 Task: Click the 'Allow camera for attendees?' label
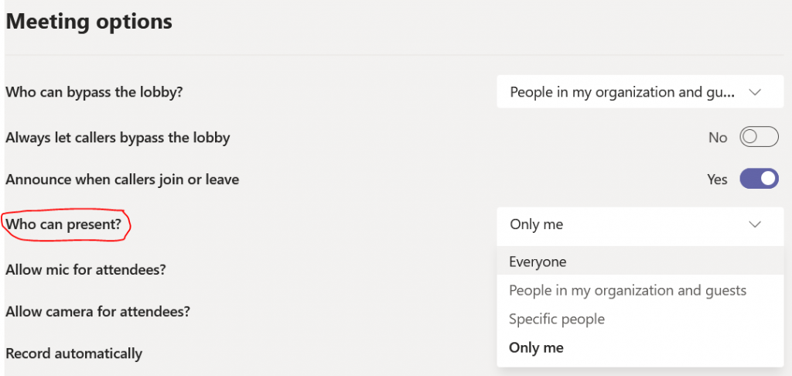(97, 312)
